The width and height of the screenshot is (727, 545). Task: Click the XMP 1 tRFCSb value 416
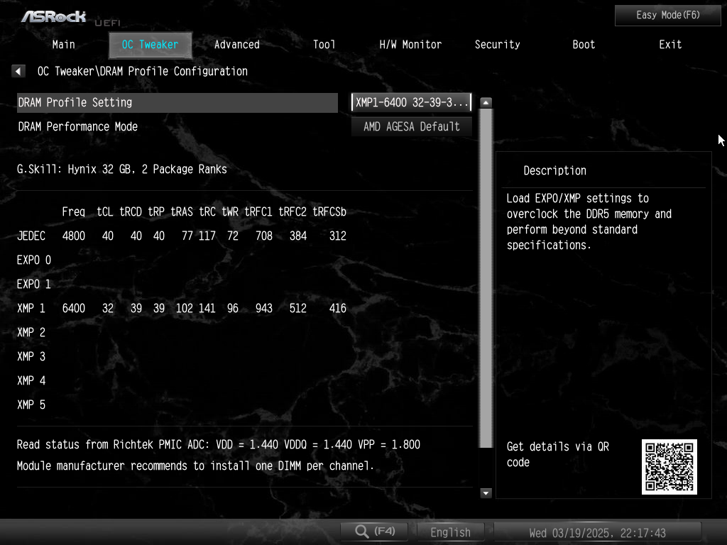tap(337, 308)
